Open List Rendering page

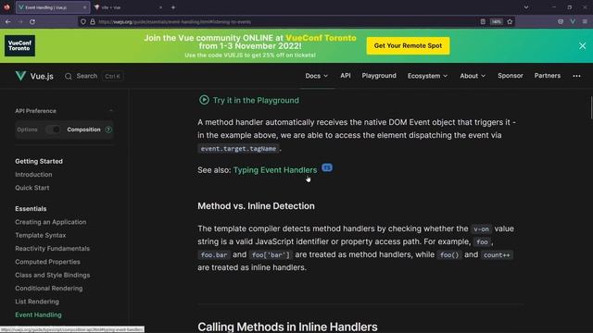pos(37,302)
